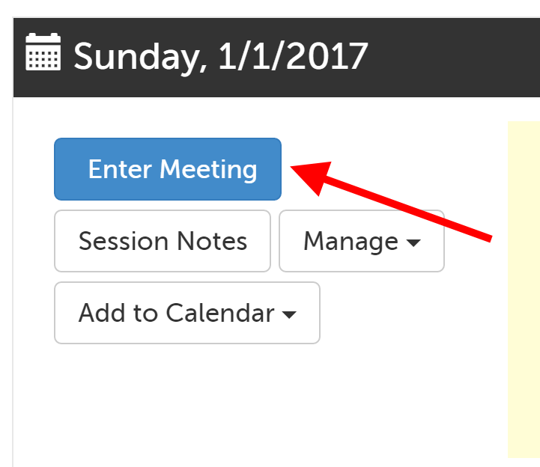Expand the Manage dropdown menu
This screenshot has height=467, width=540.
361,241
